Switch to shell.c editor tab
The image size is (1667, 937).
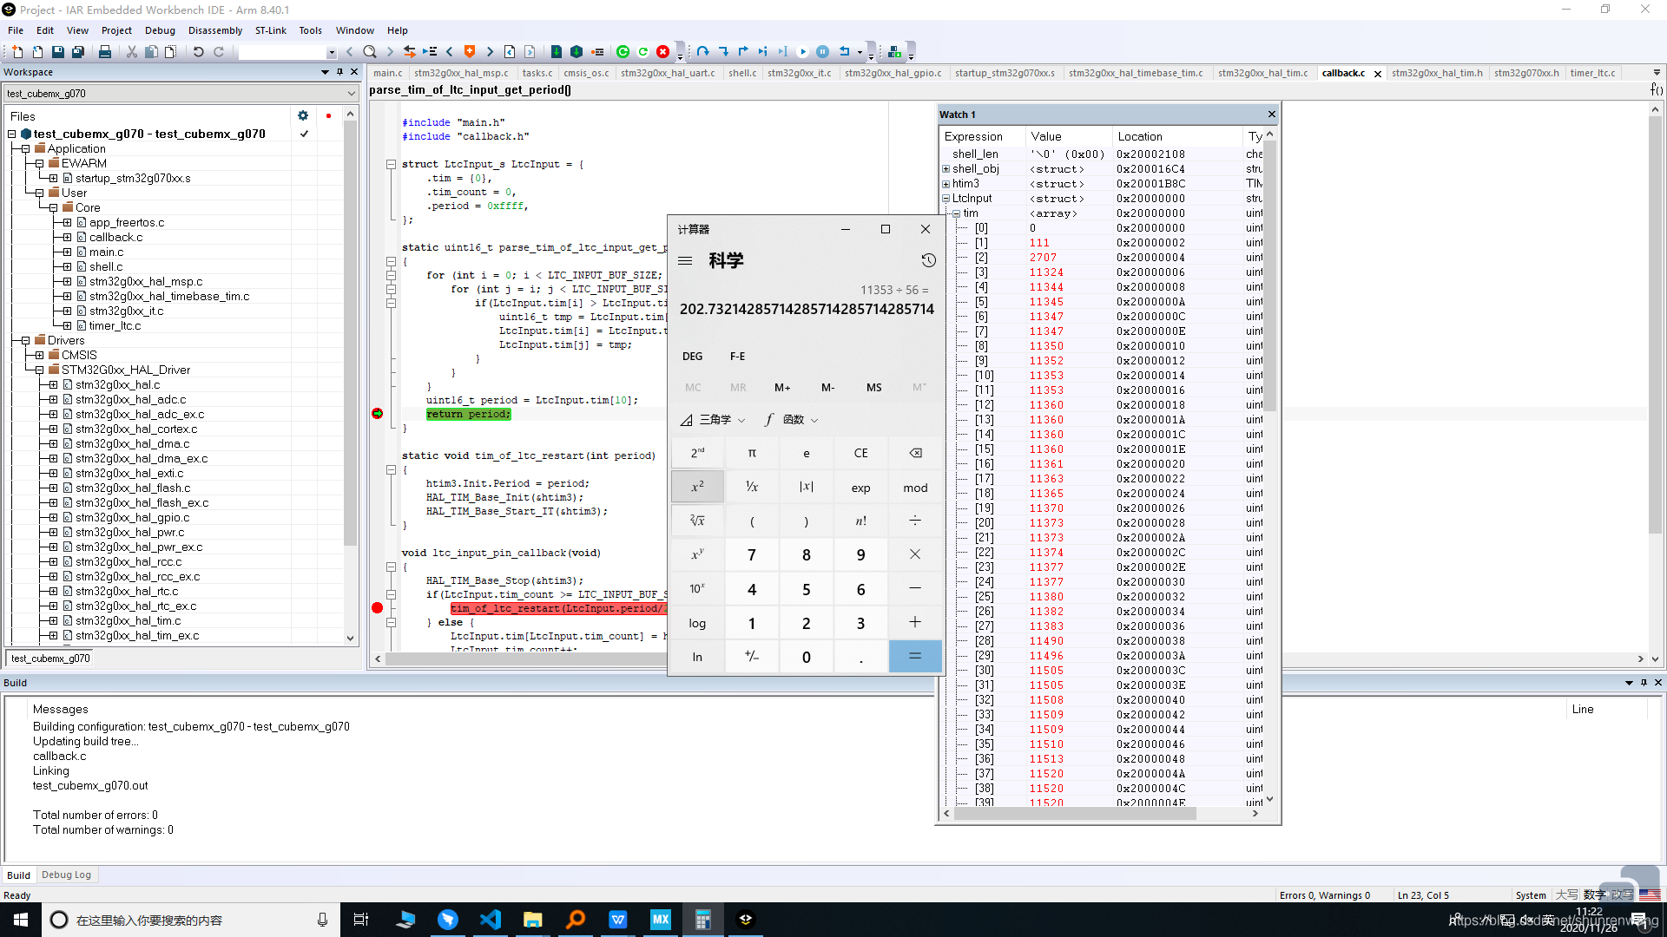pos(742,73)
